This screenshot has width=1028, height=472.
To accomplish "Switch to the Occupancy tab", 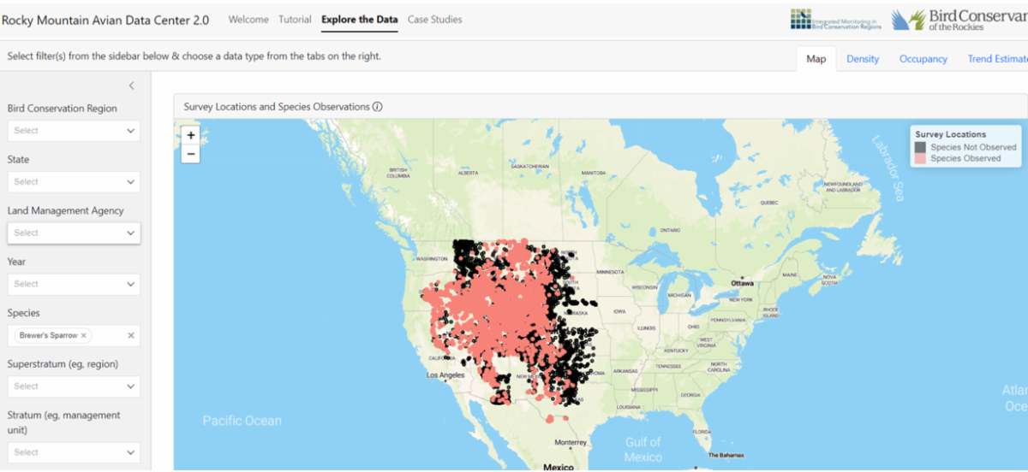I will [x=923, y=59].
